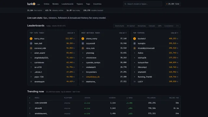Open view all for Top Tips Today
Viewport: 208px width, 117px height.
(71, 33)
